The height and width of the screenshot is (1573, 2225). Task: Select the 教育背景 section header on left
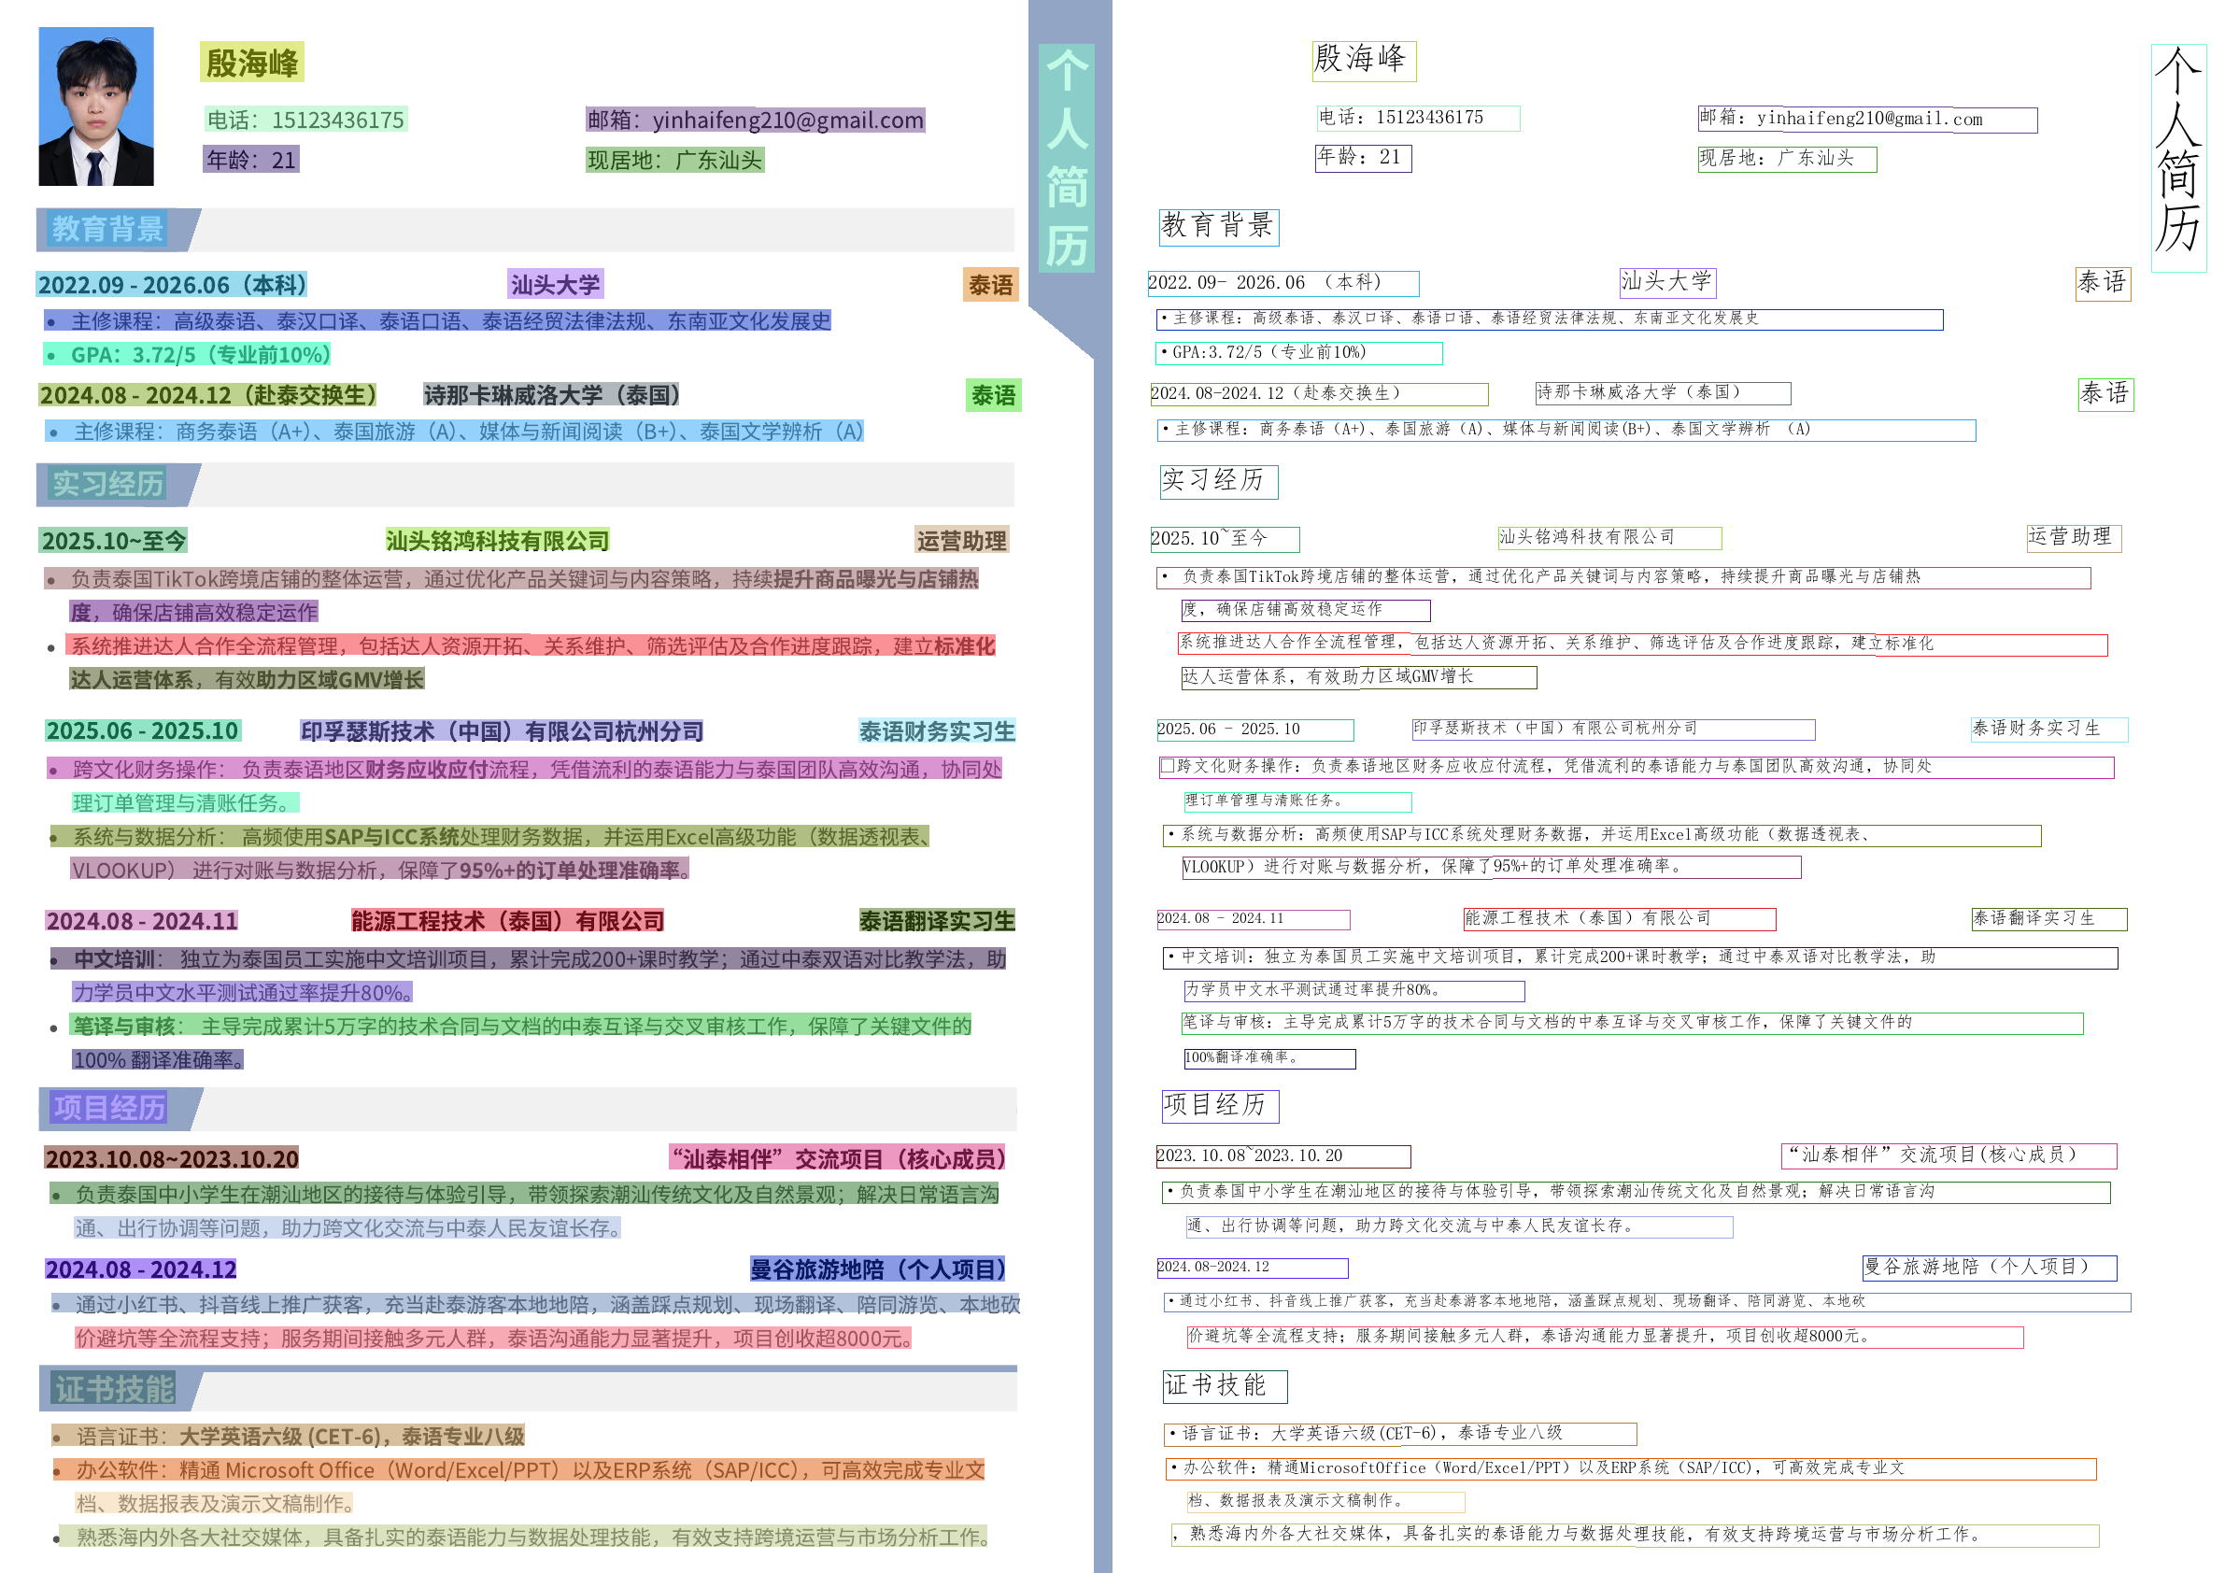pyautogui.click(x=107, y=229)
